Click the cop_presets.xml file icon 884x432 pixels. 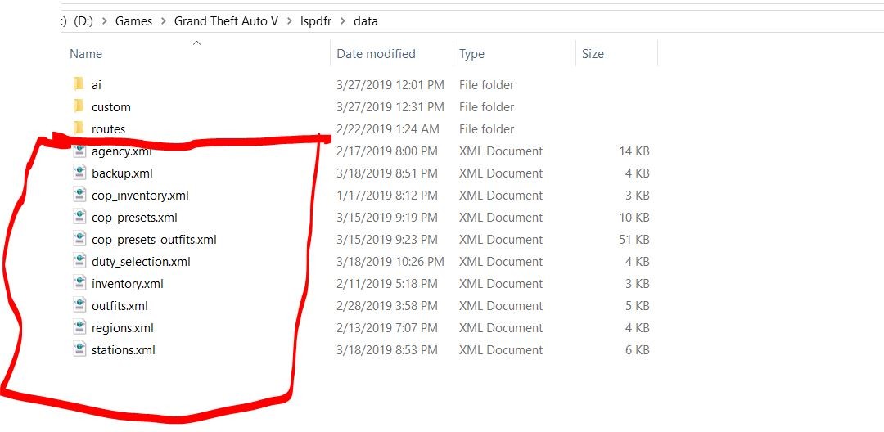(x=79, y=217)
